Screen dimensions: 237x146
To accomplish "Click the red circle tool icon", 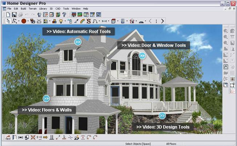I will (24, 21).
